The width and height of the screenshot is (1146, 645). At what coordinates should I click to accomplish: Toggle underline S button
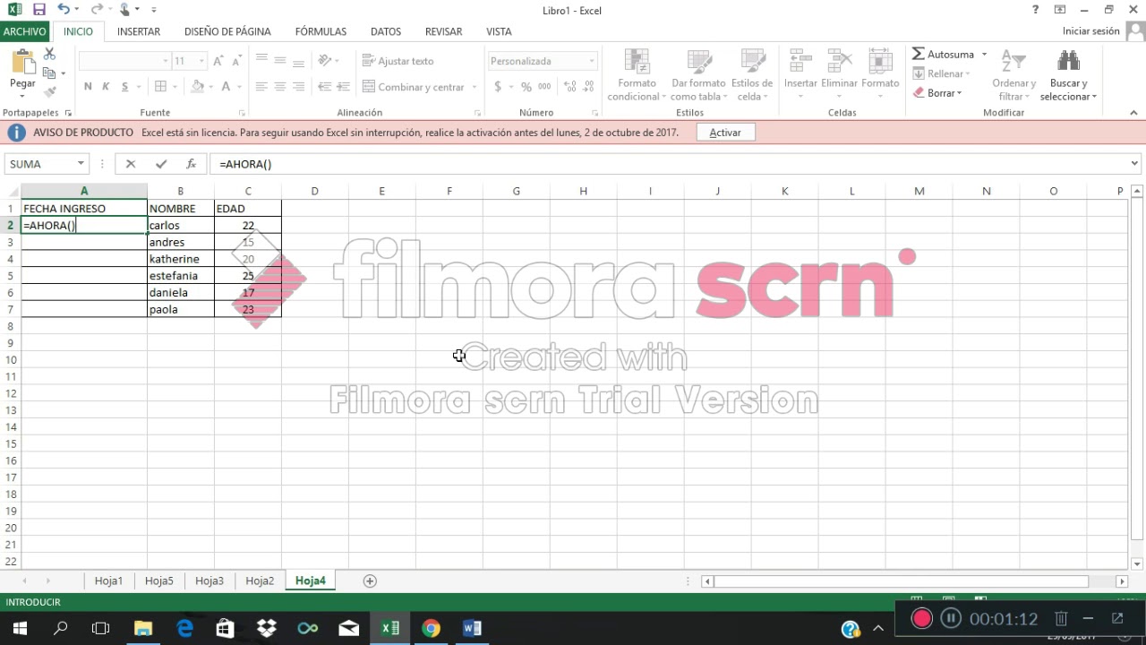click(x=124, y=87)
